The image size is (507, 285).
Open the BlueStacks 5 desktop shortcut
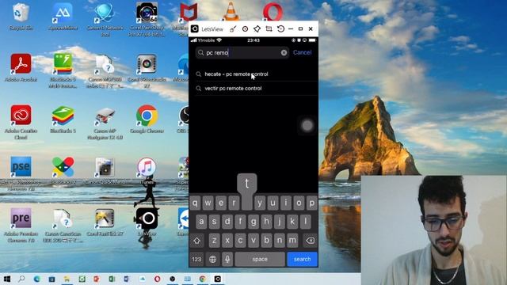[63, 120]
